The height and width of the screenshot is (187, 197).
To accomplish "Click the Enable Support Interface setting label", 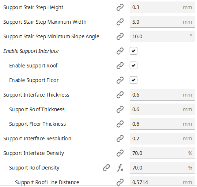I will coord(31,51).
